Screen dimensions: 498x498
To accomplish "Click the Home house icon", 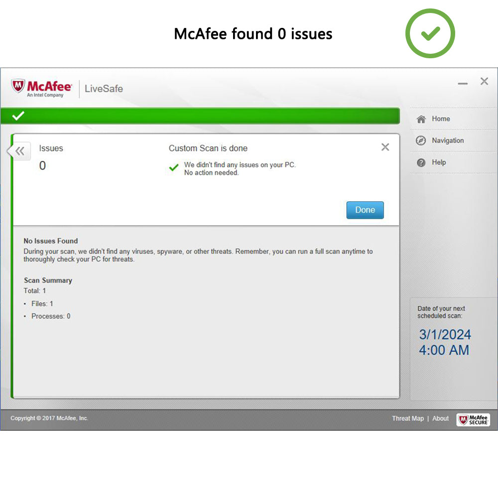I will pyautogui.click(x=421, y=119).
